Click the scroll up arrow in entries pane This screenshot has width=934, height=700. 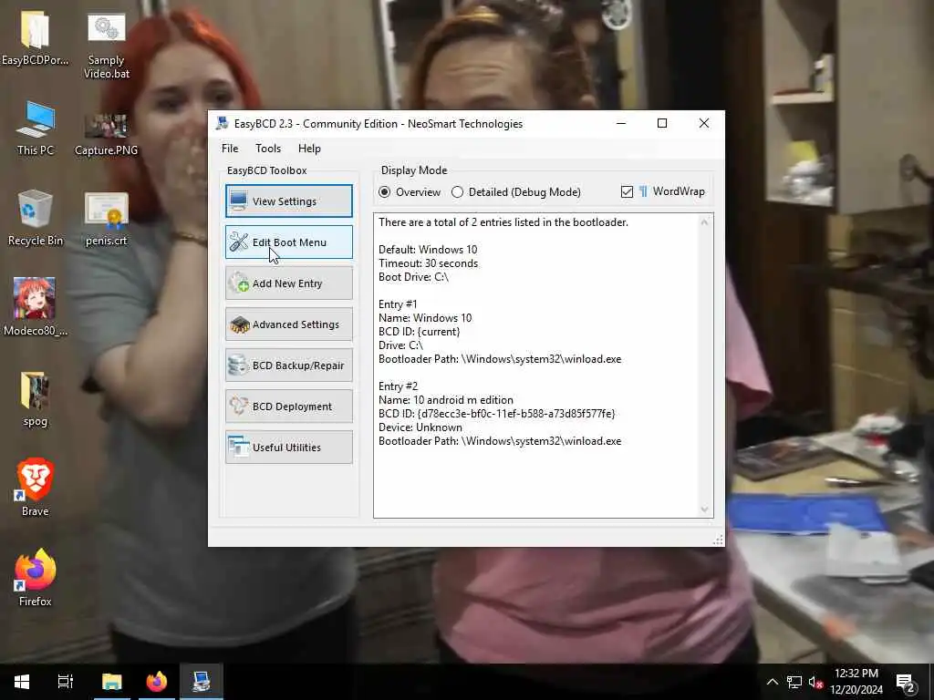705,222
